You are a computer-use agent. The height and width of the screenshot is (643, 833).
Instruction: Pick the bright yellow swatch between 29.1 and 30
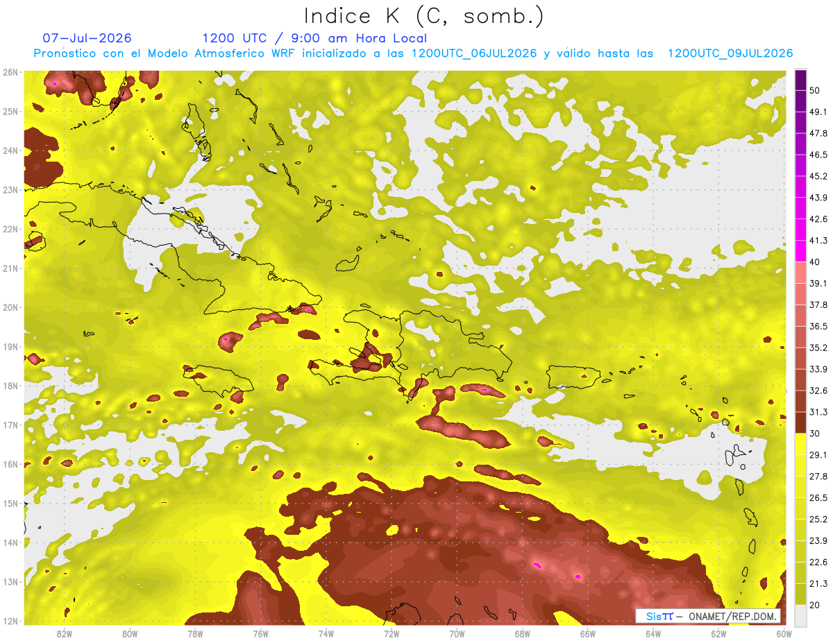click(801, 444)
